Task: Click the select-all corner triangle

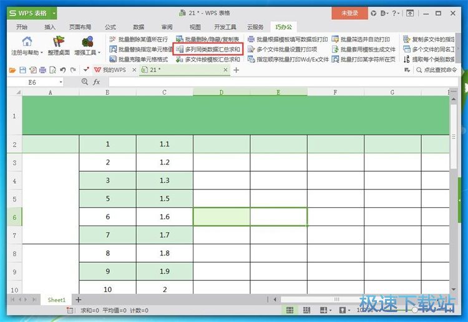Action: [18, 92]
